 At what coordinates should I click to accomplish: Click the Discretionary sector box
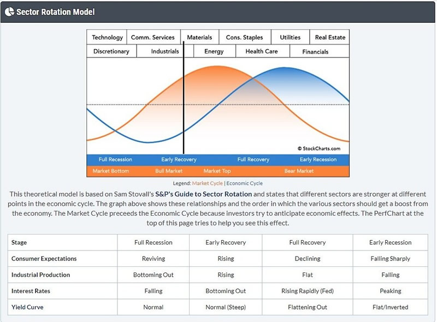pos(111,51)
